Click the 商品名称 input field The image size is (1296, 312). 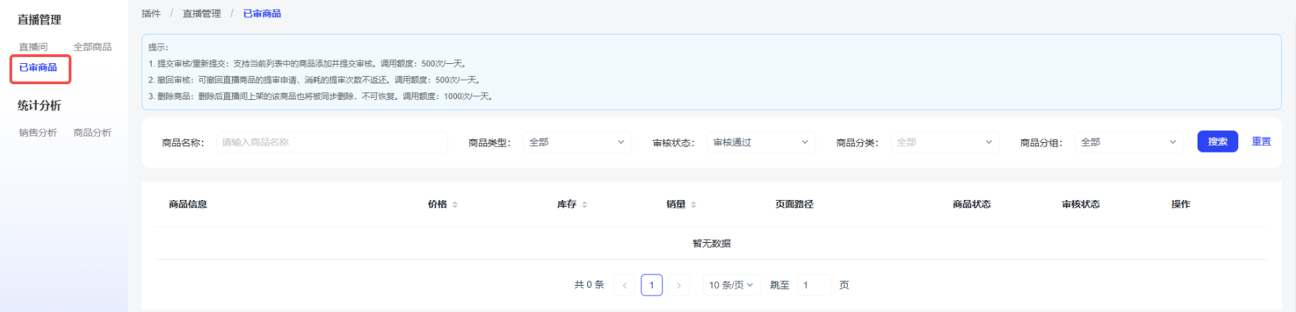click(x=332, y=142)
